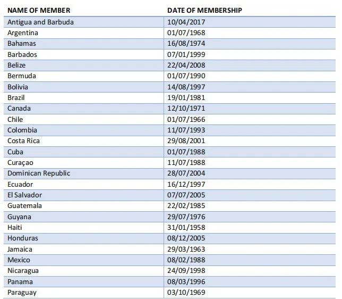342x299 pixels.
Task: Select the Jamaica member cell
Action: point(20,250)
